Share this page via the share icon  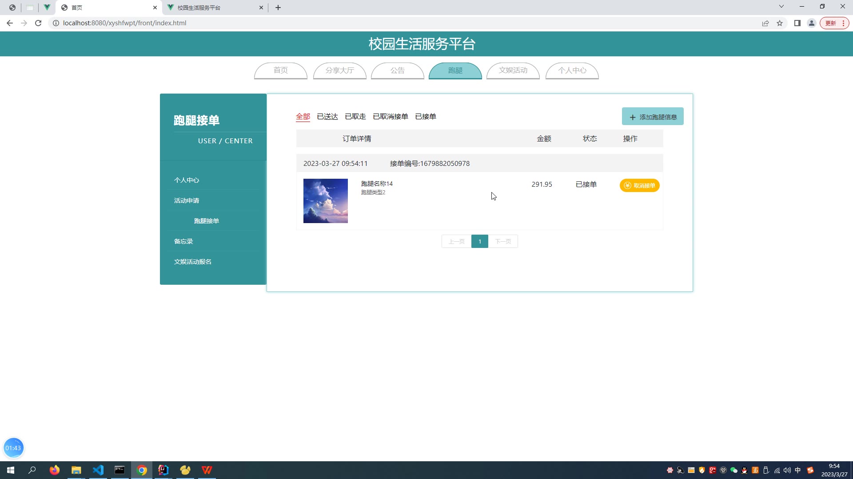(x=765, y=23)
